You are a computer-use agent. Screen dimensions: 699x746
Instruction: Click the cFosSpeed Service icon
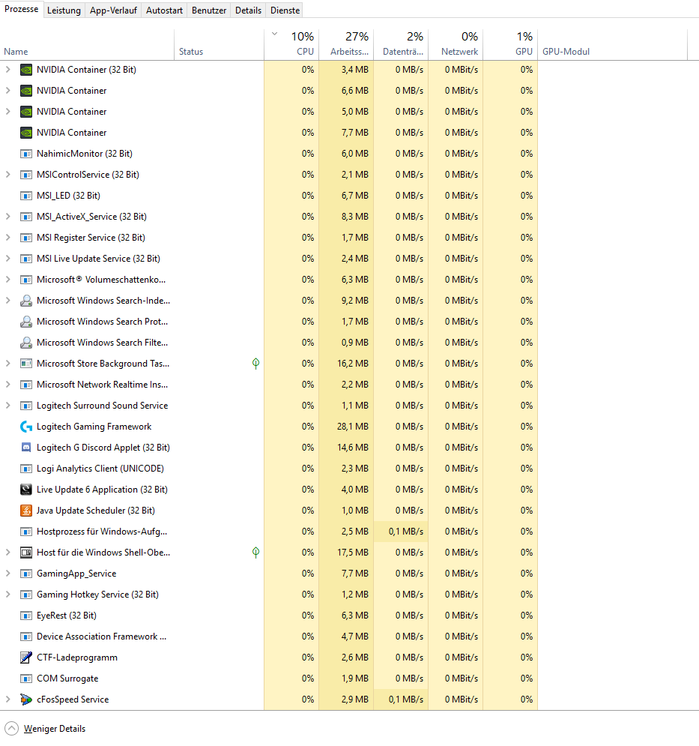pyautogui.click(x=26, y=700)
